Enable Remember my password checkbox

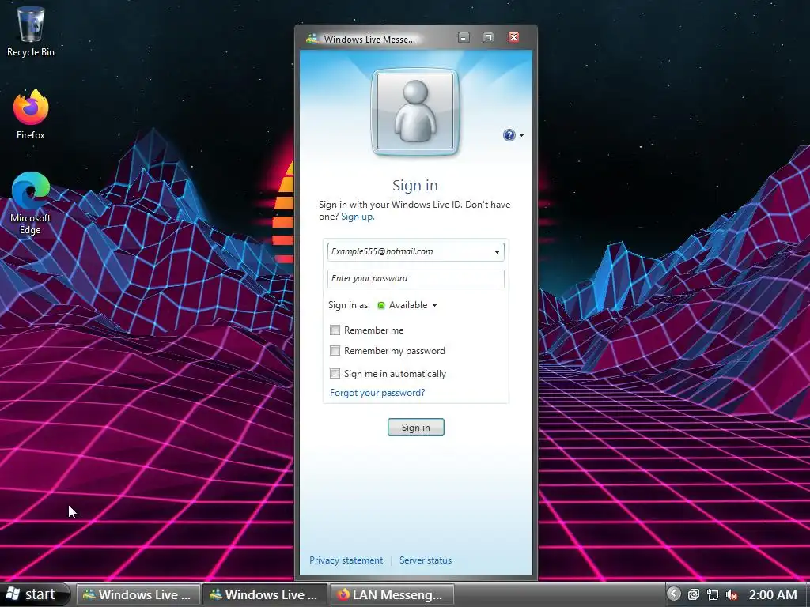(x=335, y=351)
